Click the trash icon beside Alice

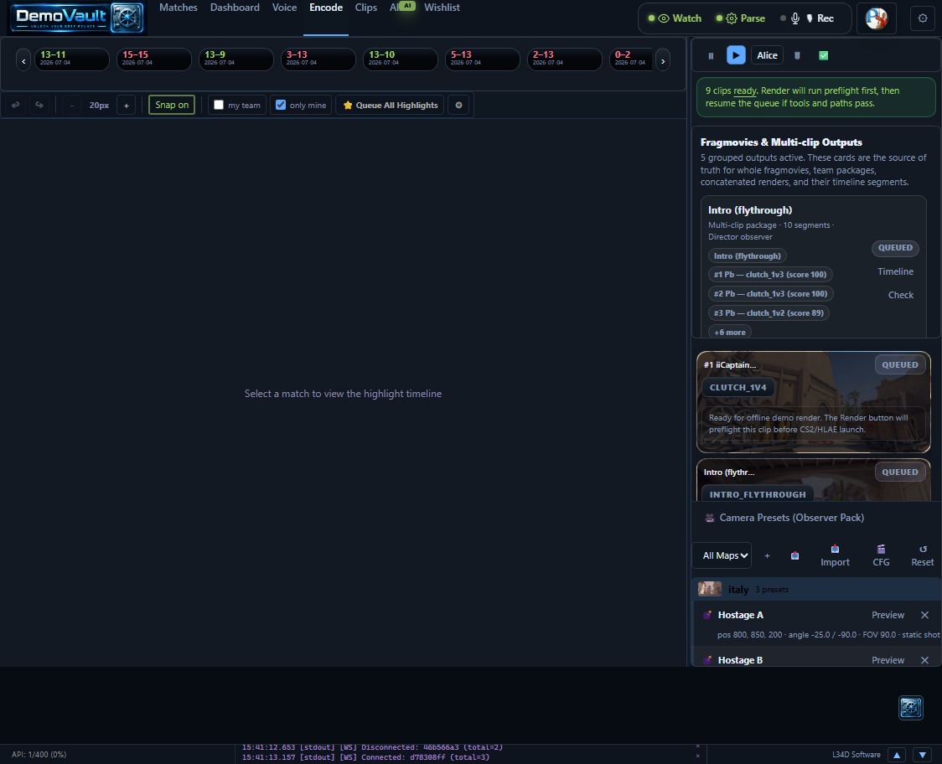797,55
